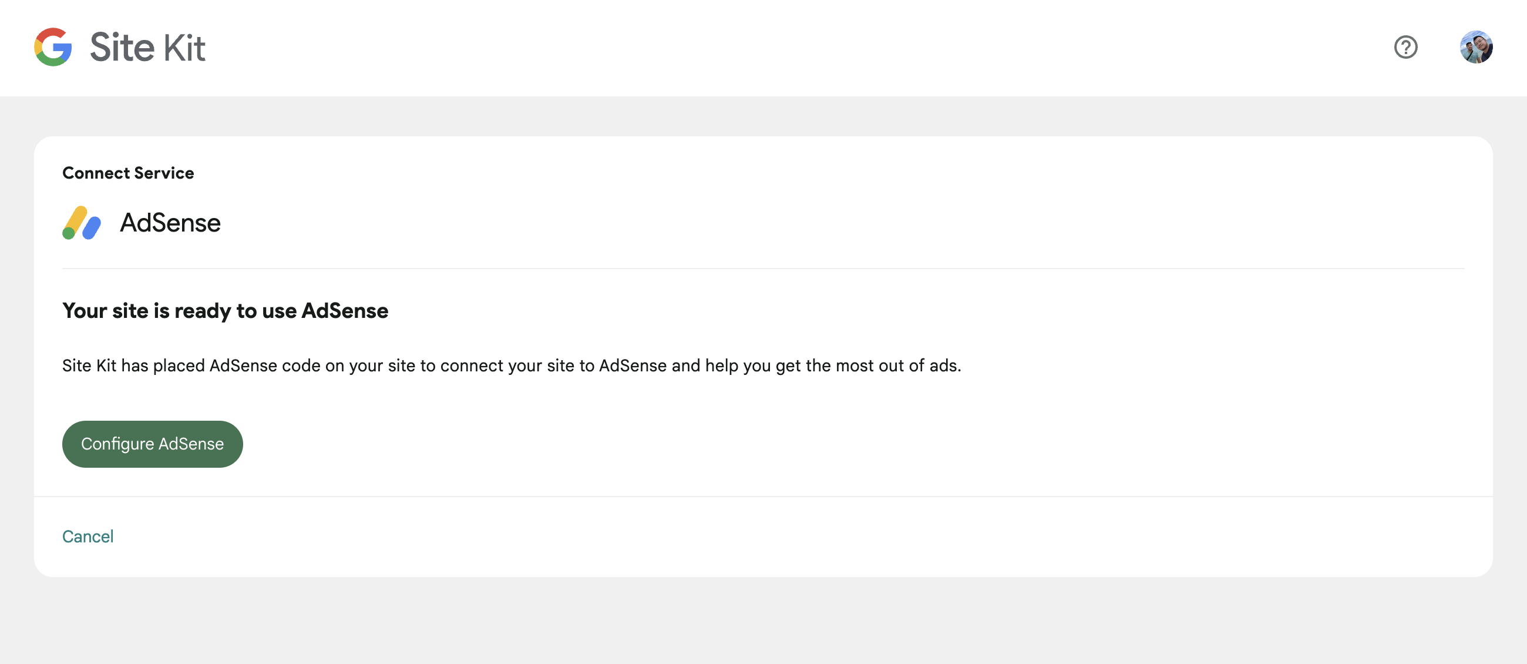Click the Connect Service label
Image resolution: width=1527 pixels, height=664 pixels.
(x=128, y=173)
